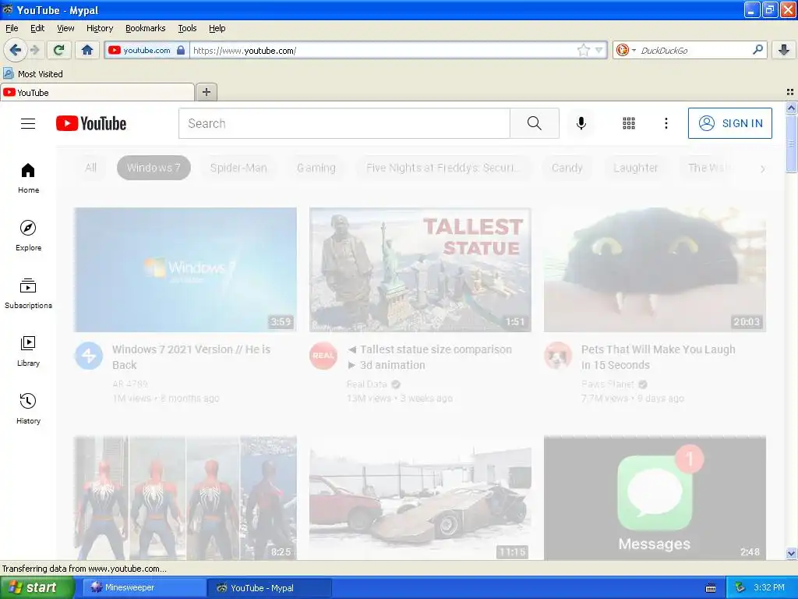
Task: Click the YouTube logo
Action: pyautogui.click(x=91, y=123)
